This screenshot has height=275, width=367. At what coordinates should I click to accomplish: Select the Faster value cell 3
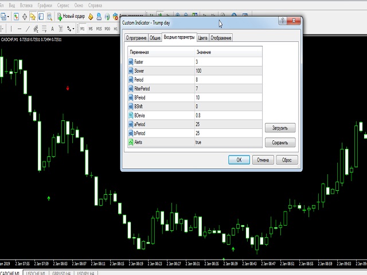coord(228,62)
